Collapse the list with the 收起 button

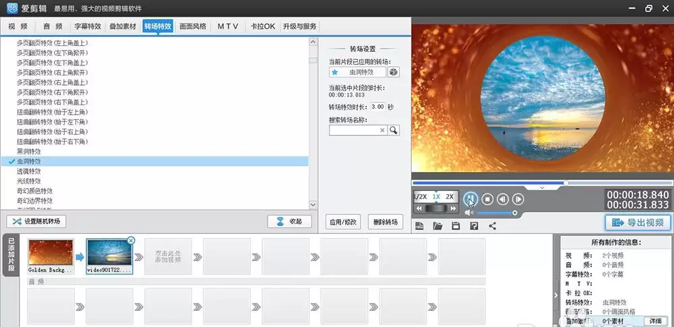289,222
